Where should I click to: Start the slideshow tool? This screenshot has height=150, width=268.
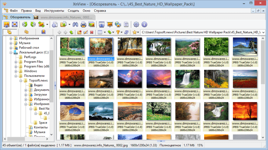tap(110, 25)
